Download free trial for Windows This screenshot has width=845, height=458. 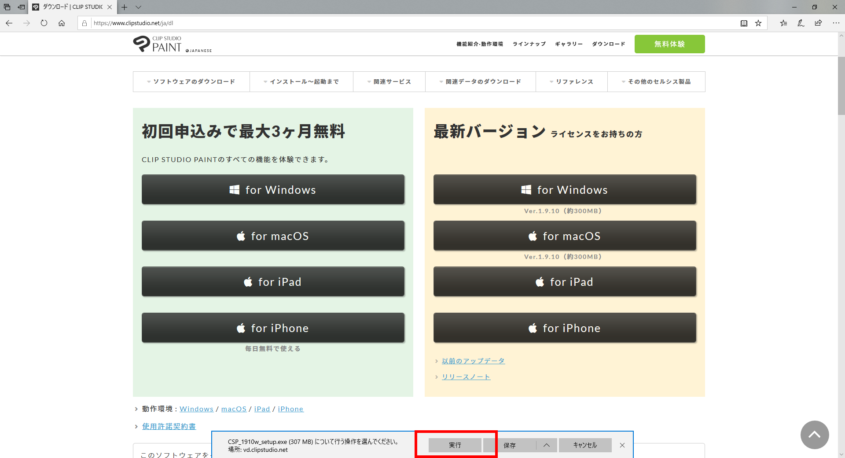pos(273,189)
